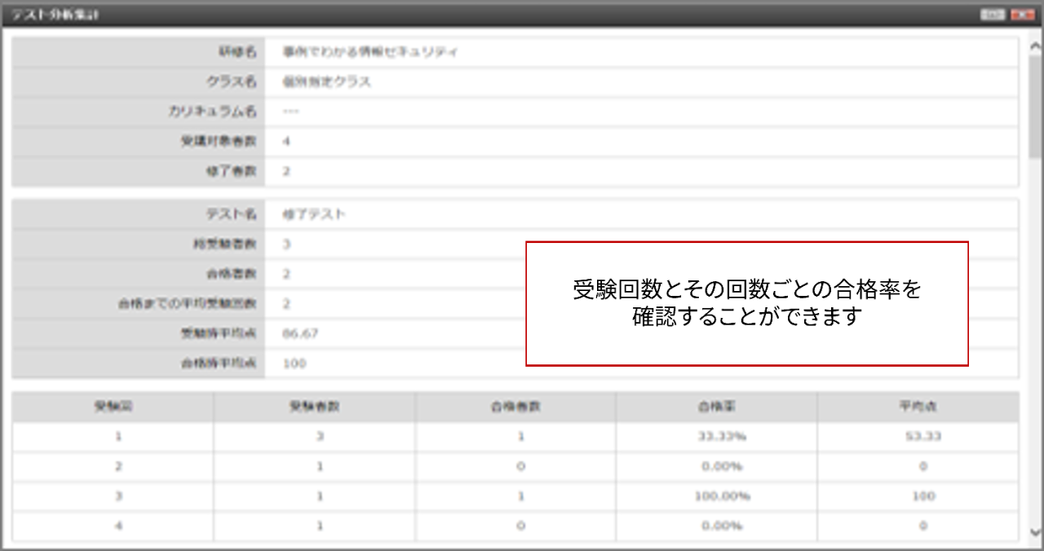The image size is (1044, 551).
Task: Select the 平均点 column header
Action: click(x=918, y=407)
